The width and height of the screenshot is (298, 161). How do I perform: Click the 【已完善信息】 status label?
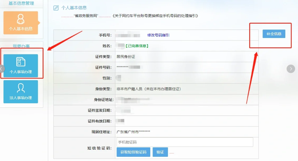(137, 46)
